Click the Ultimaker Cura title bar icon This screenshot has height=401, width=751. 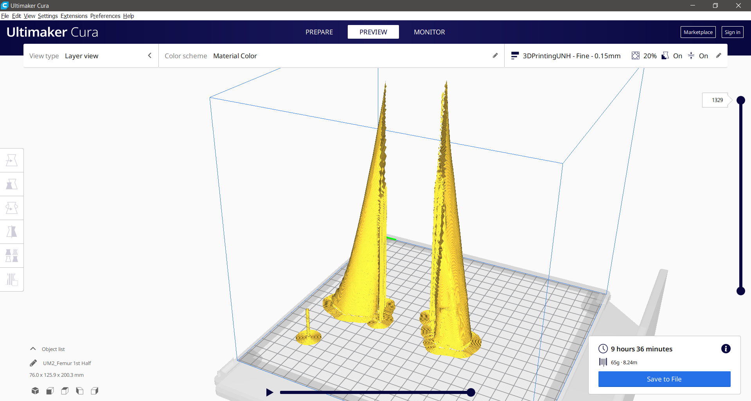coord(5,5)
